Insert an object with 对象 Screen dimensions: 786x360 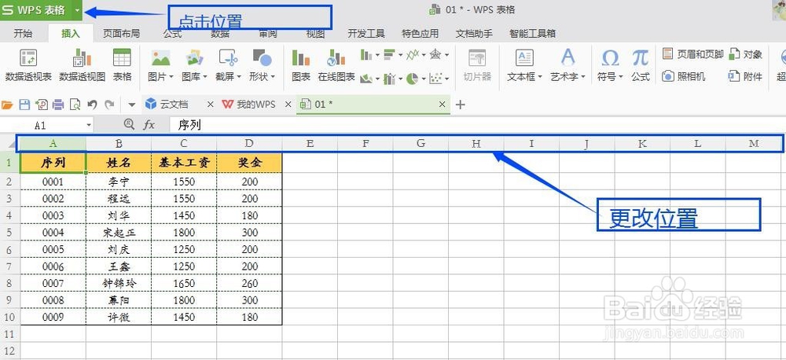[x=746, y=54]
